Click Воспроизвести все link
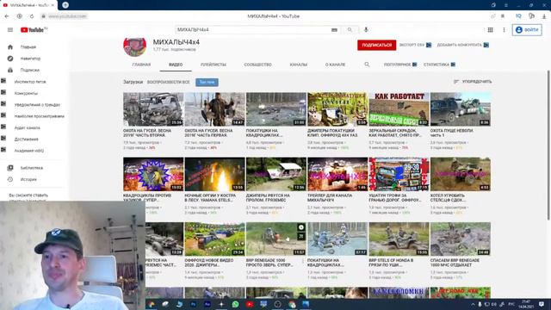Viewport: 551px width, 310px height. click(169, 83)
